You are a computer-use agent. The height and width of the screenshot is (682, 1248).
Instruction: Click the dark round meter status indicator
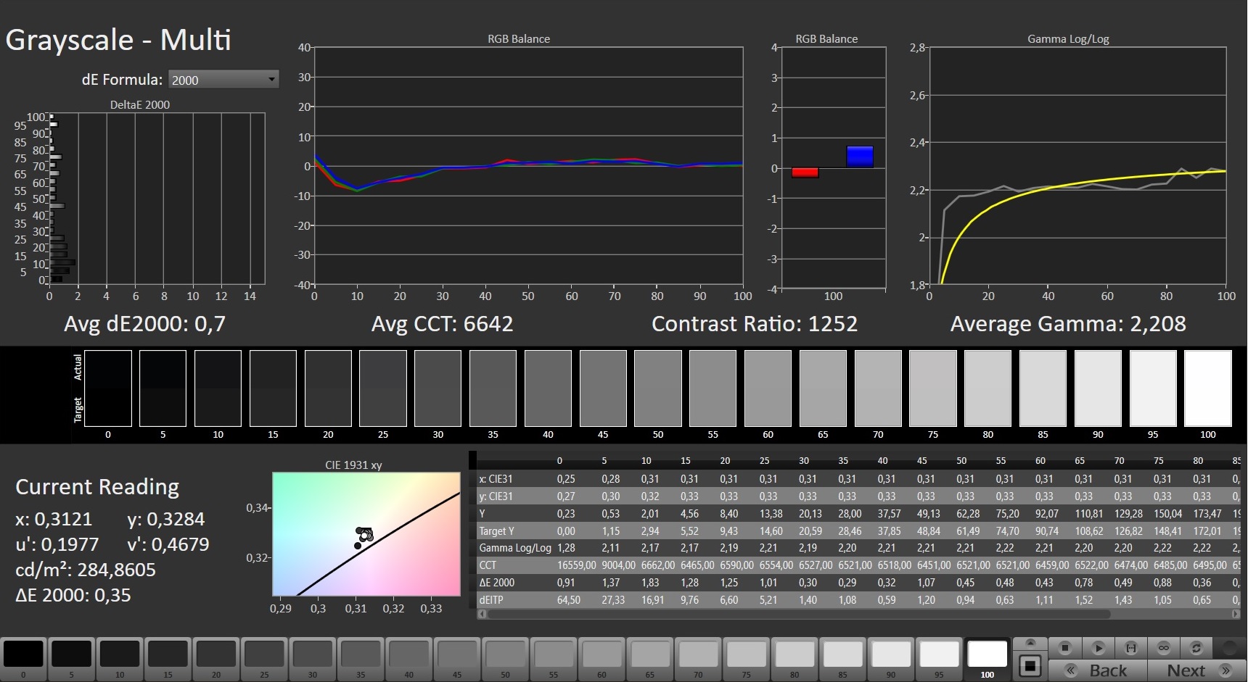tap(1230, 647)
